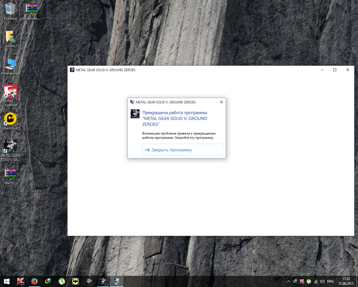
Task: Select the METAL GEAR SOLID V desktop shortcut
Action: pyautogui.click(x=10, y=151)
